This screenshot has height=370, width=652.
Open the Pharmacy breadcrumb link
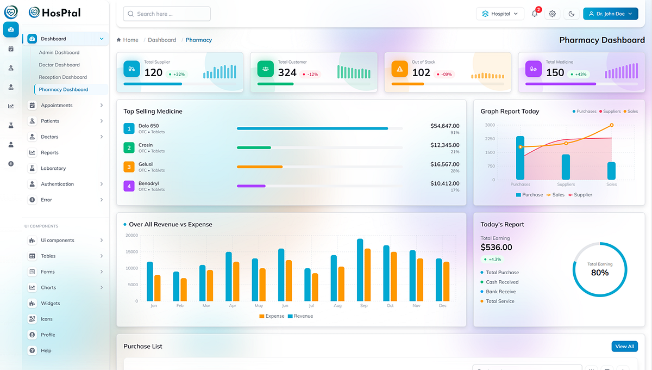pyautogui.click(x=198, y=39)
